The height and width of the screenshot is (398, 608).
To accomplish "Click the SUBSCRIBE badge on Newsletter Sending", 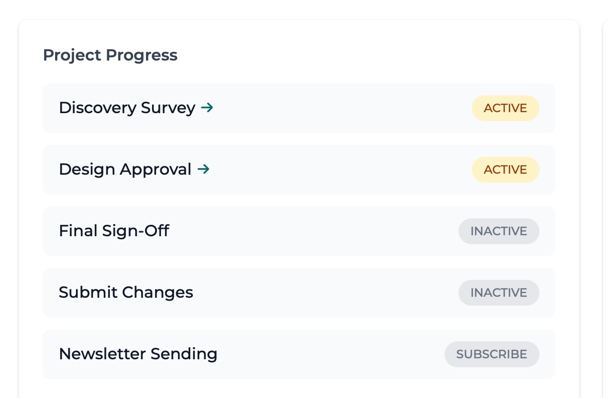I will click(x=491, y=354).
